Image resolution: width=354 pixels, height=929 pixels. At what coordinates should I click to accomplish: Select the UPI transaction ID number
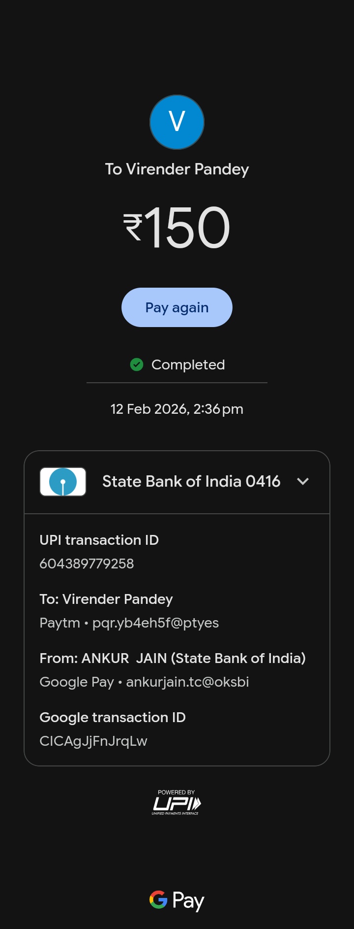pyautogui.click(x=87, y=564)
